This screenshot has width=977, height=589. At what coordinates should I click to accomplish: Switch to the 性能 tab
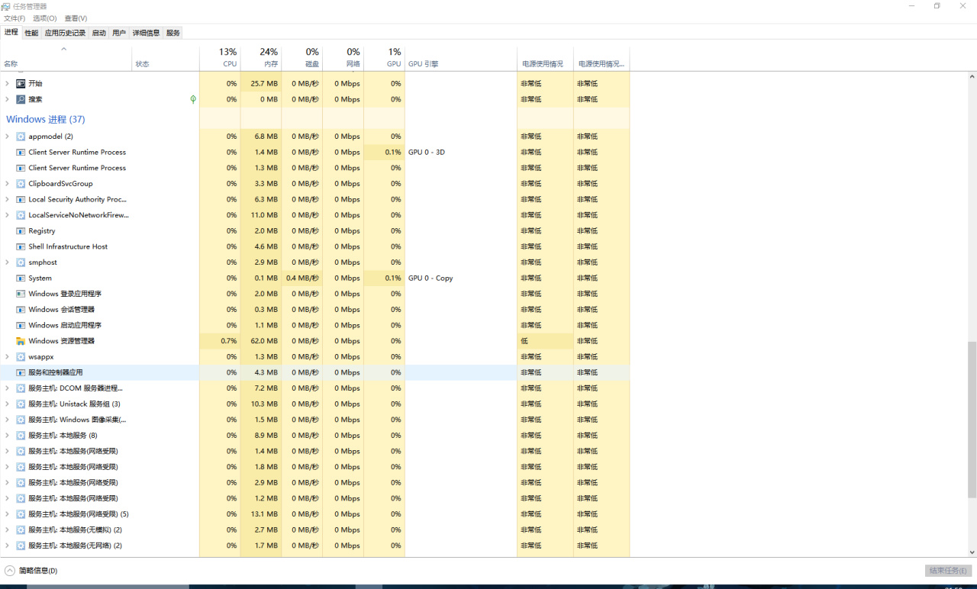coord(31,33)
